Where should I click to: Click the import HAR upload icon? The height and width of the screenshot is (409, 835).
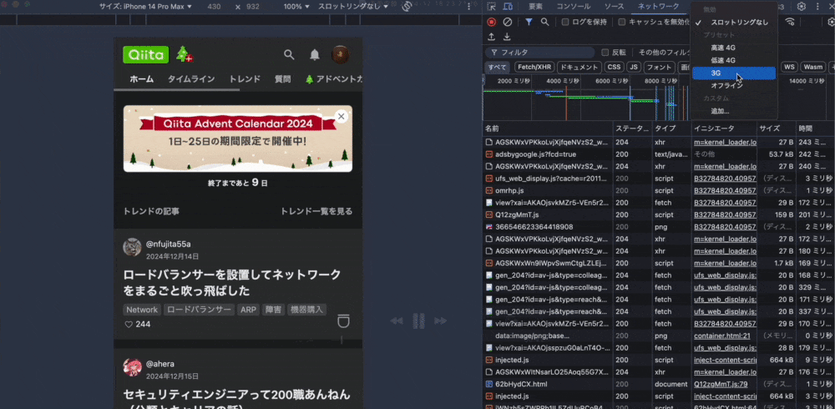(492, 37)
